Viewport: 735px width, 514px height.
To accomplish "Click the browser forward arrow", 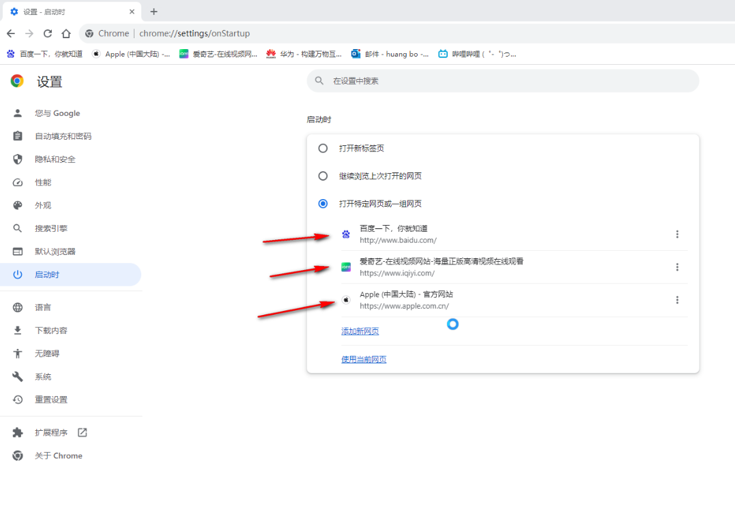I will (x=29, y=33).
